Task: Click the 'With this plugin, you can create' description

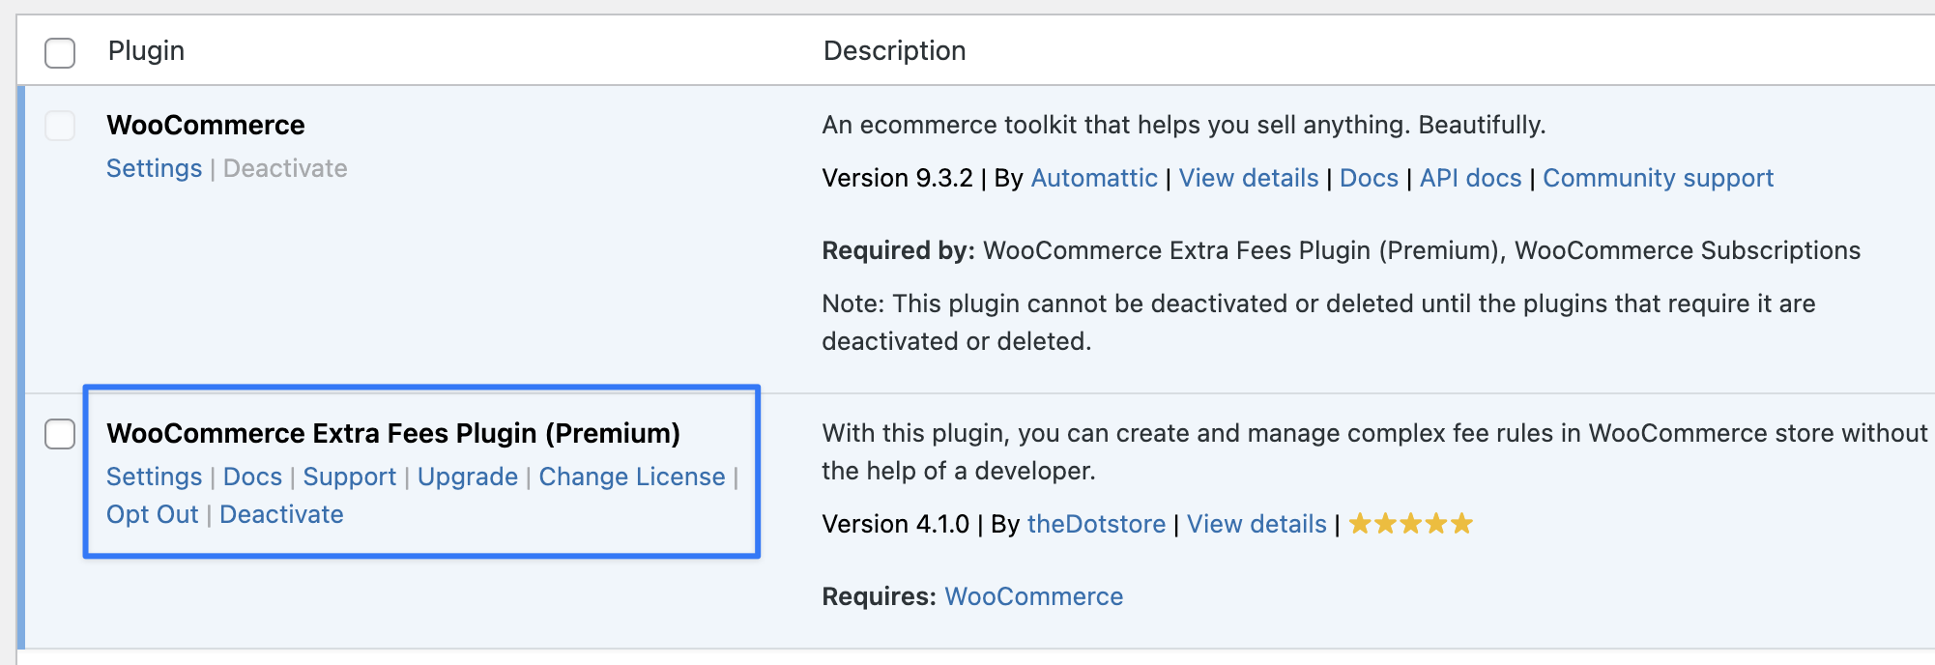Action: tap(1374, 451)
